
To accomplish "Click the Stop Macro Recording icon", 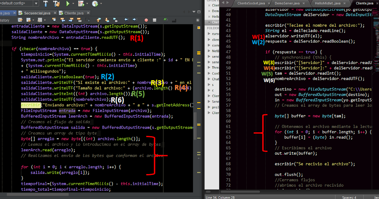I will [154, 20].
